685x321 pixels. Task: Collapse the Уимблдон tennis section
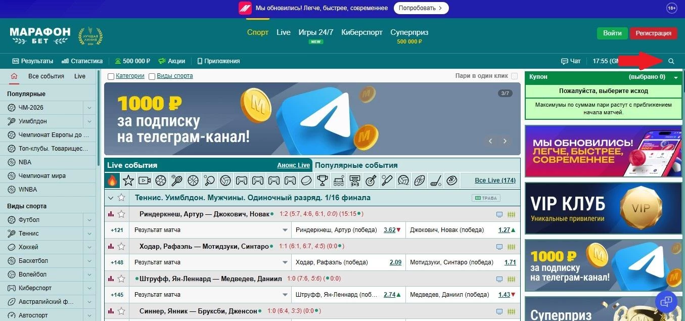(x=111, y=198)
